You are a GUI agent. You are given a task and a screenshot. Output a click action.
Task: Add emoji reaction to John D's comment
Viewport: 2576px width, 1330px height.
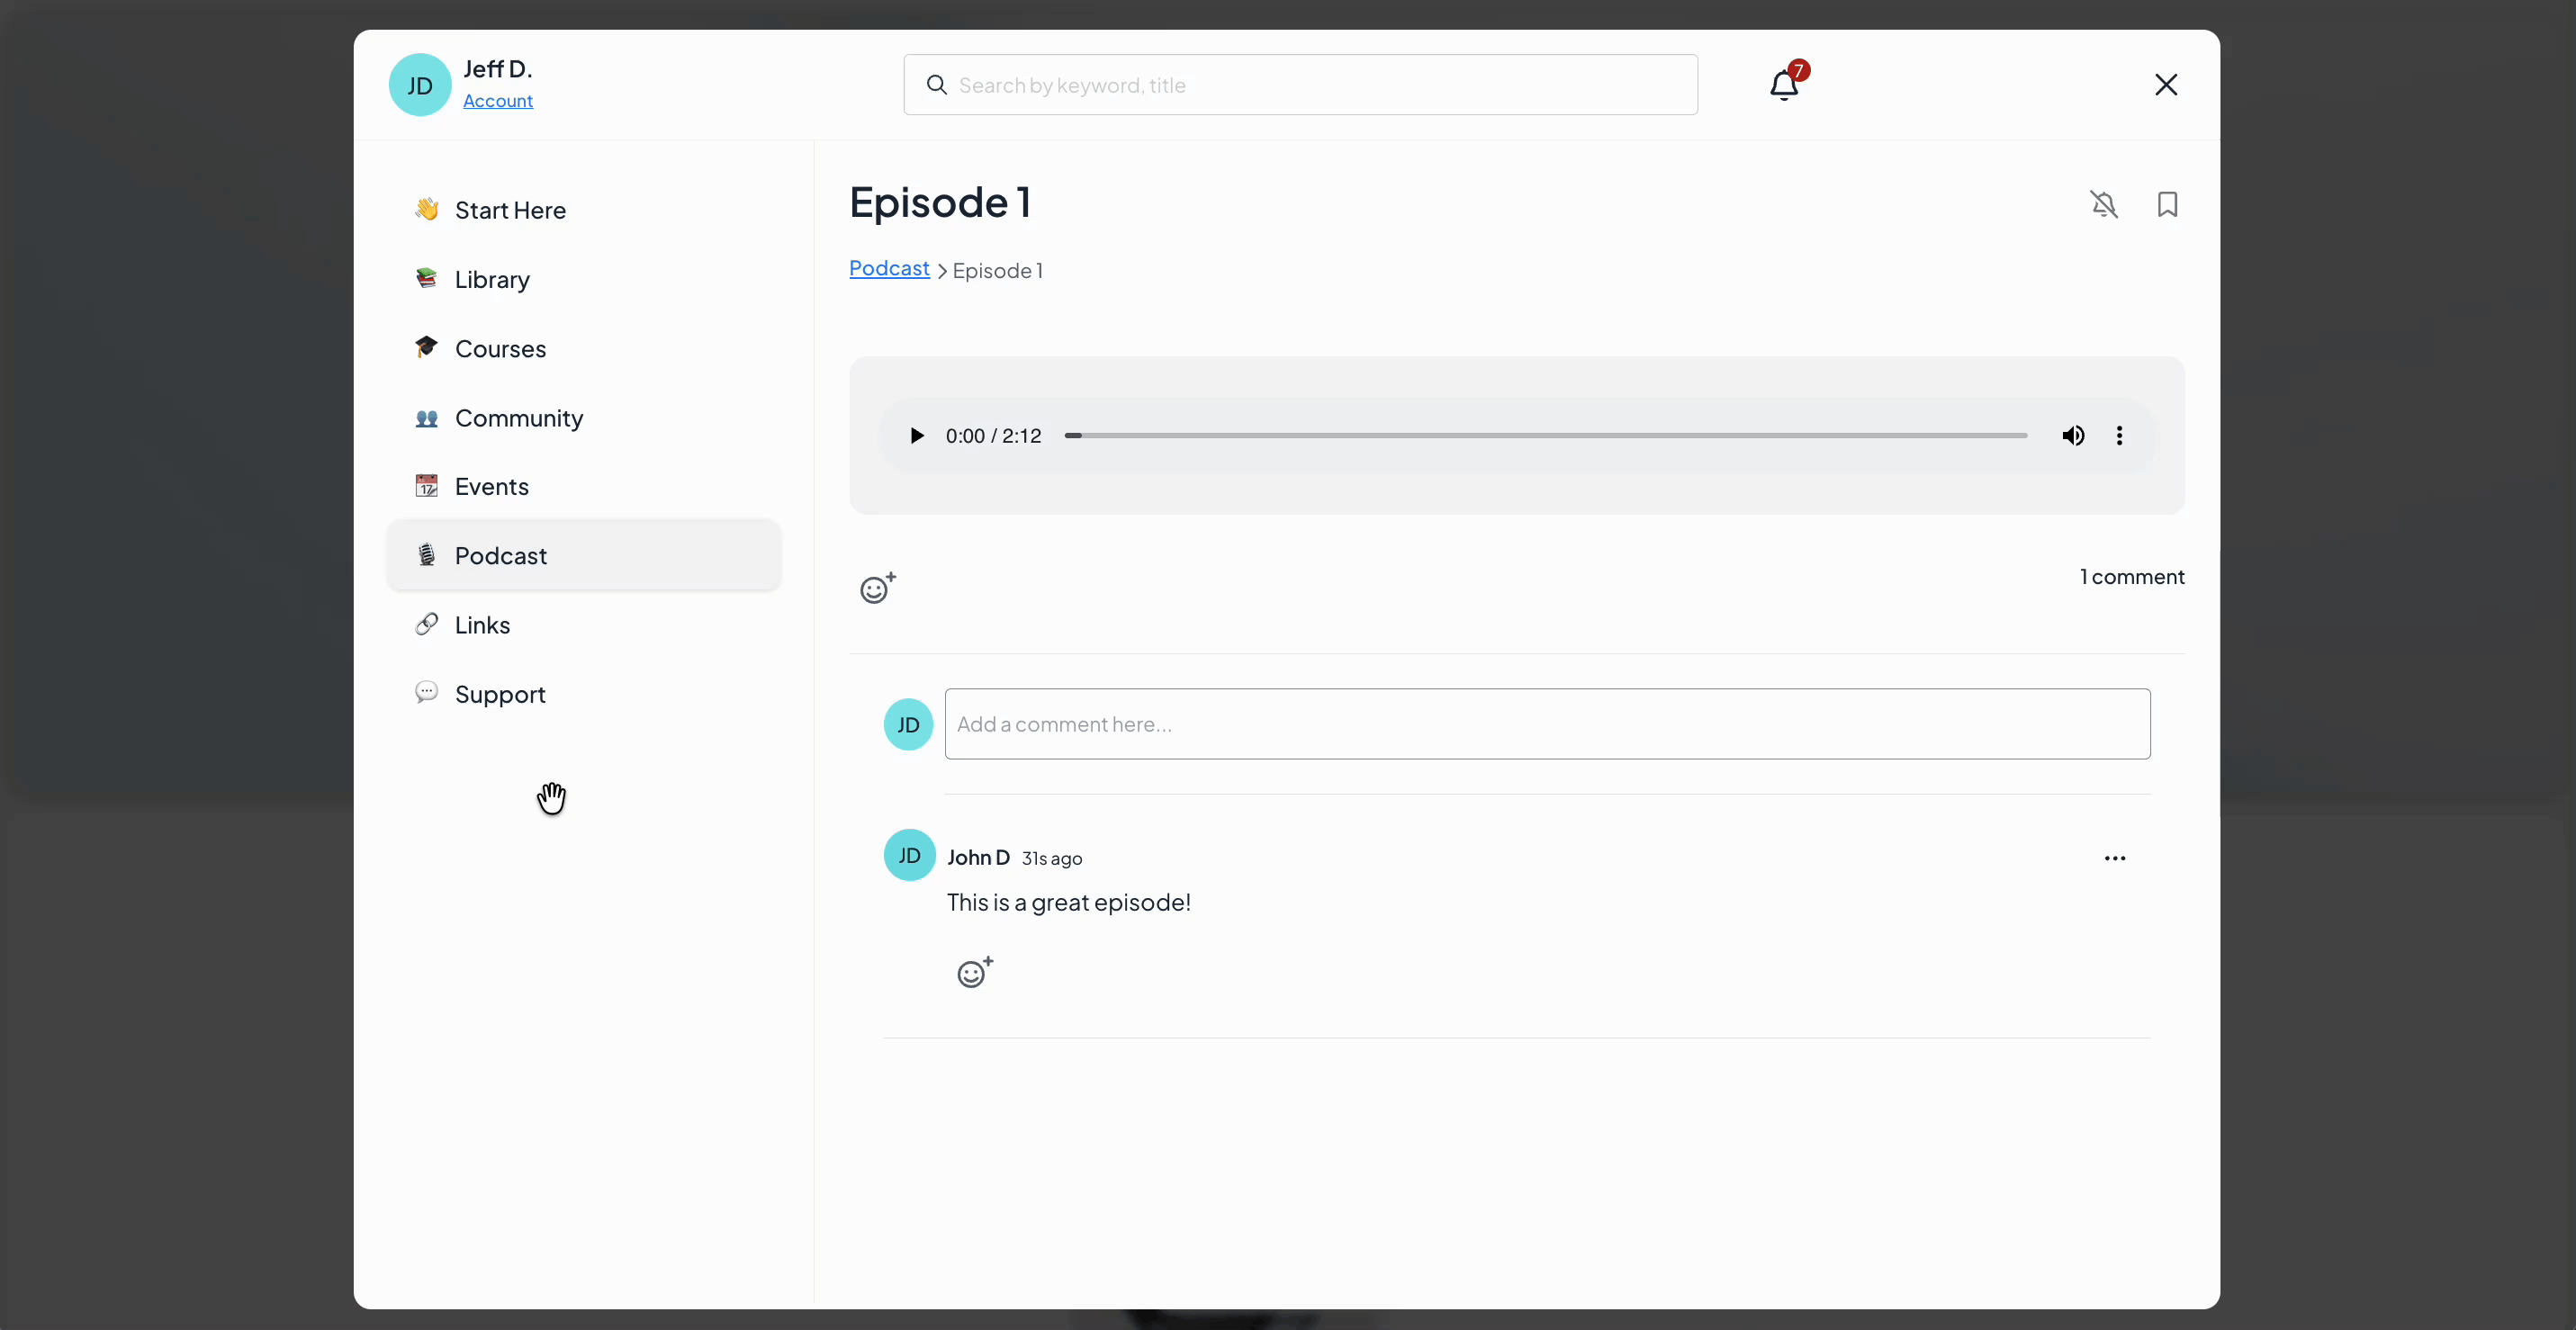pos(974,972)
